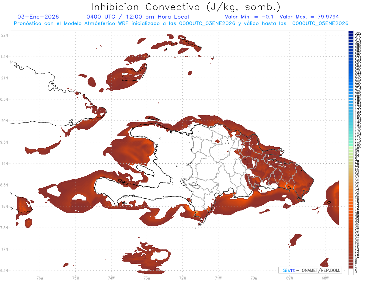This screenshot has height=282, width=365.
Task: Click the 03-Ene-2026 date label
Action: tap(38, 17)
